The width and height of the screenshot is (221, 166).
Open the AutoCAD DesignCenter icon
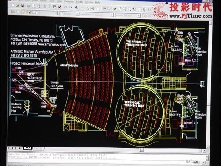point(140,9)
